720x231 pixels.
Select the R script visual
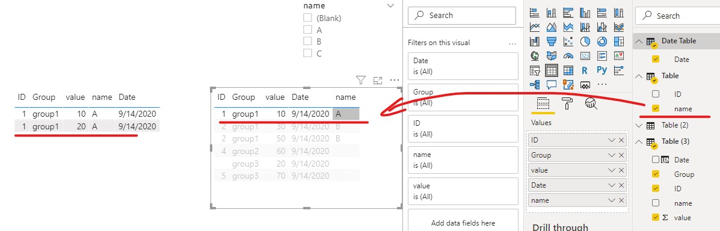click(585, 71)
